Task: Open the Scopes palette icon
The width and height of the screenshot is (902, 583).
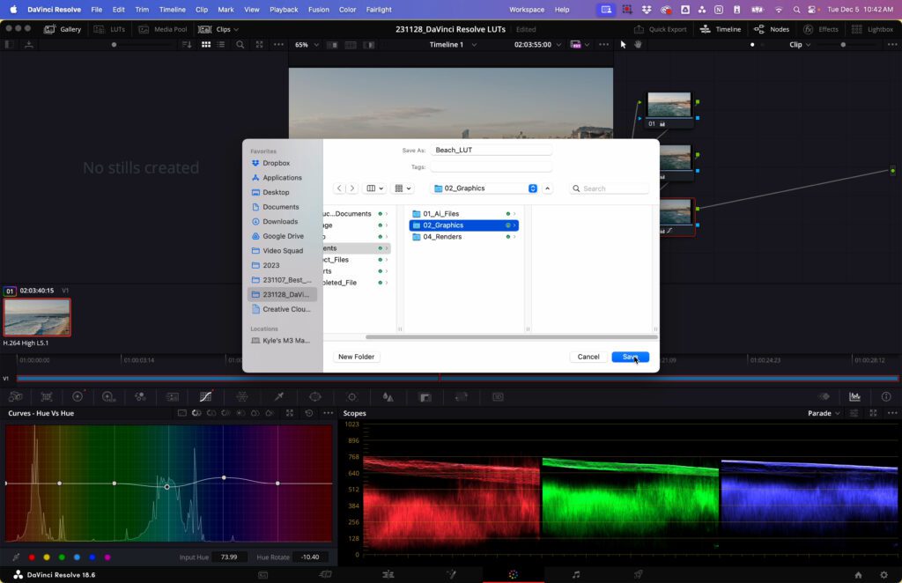Action: click(854, 396)
